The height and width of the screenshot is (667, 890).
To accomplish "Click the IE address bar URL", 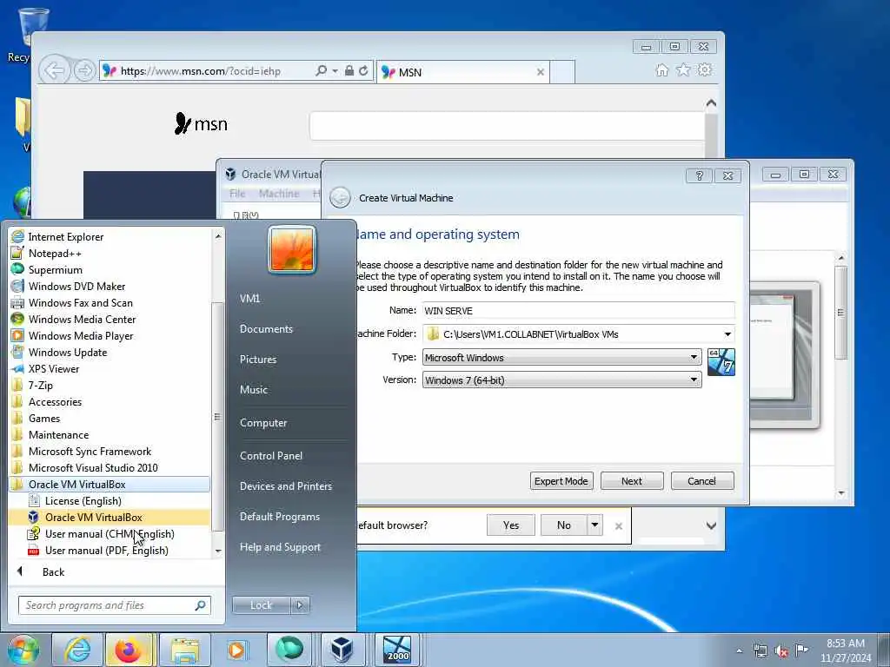I will (x=201, y=71).
